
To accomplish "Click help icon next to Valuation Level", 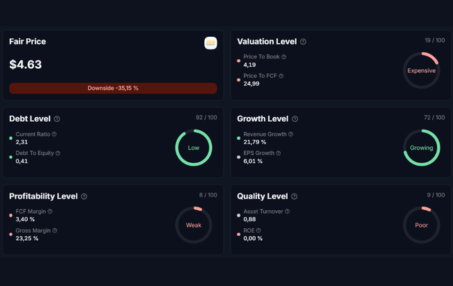I will 303,42.
